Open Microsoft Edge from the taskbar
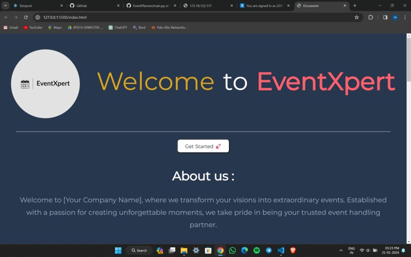The height and width of the screenshot is (257, 411). coord(244,250)
